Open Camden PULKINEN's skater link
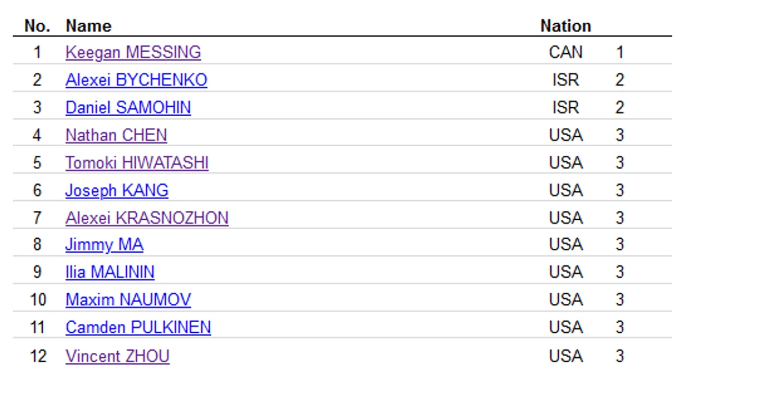 coord(138,327)
